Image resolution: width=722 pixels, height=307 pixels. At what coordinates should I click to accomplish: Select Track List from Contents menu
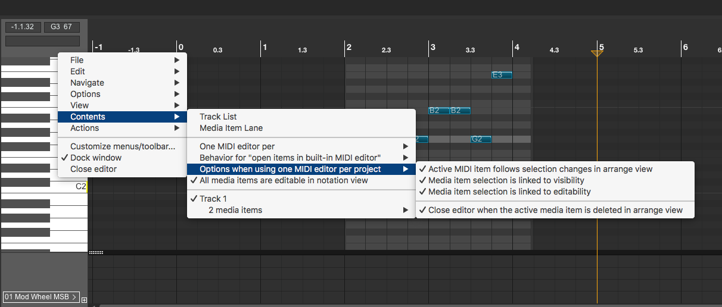[218, 117]
